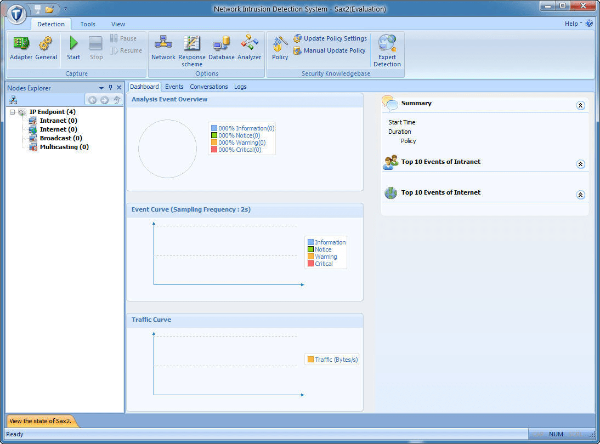Screen dimensions: 600x444
Task: Resume the capture
Action: [x=126, y=50]
